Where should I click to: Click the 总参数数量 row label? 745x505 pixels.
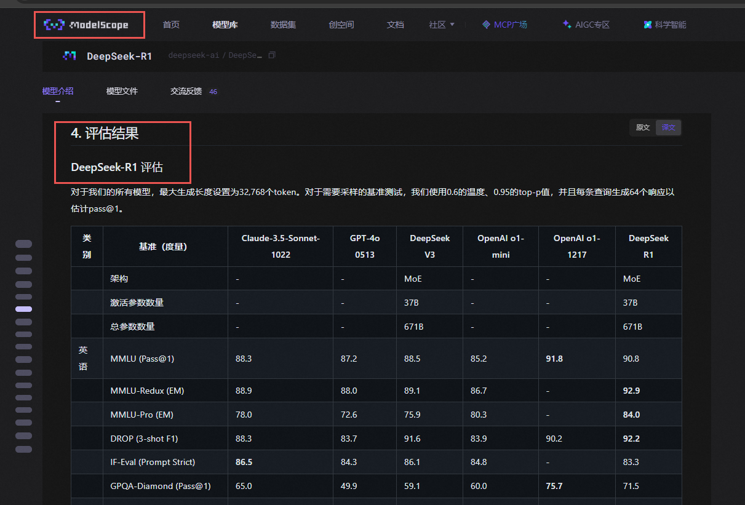(132, 327)
